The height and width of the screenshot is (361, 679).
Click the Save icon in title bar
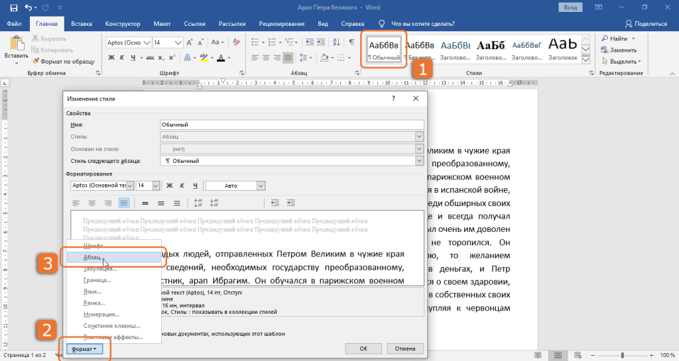13,7
